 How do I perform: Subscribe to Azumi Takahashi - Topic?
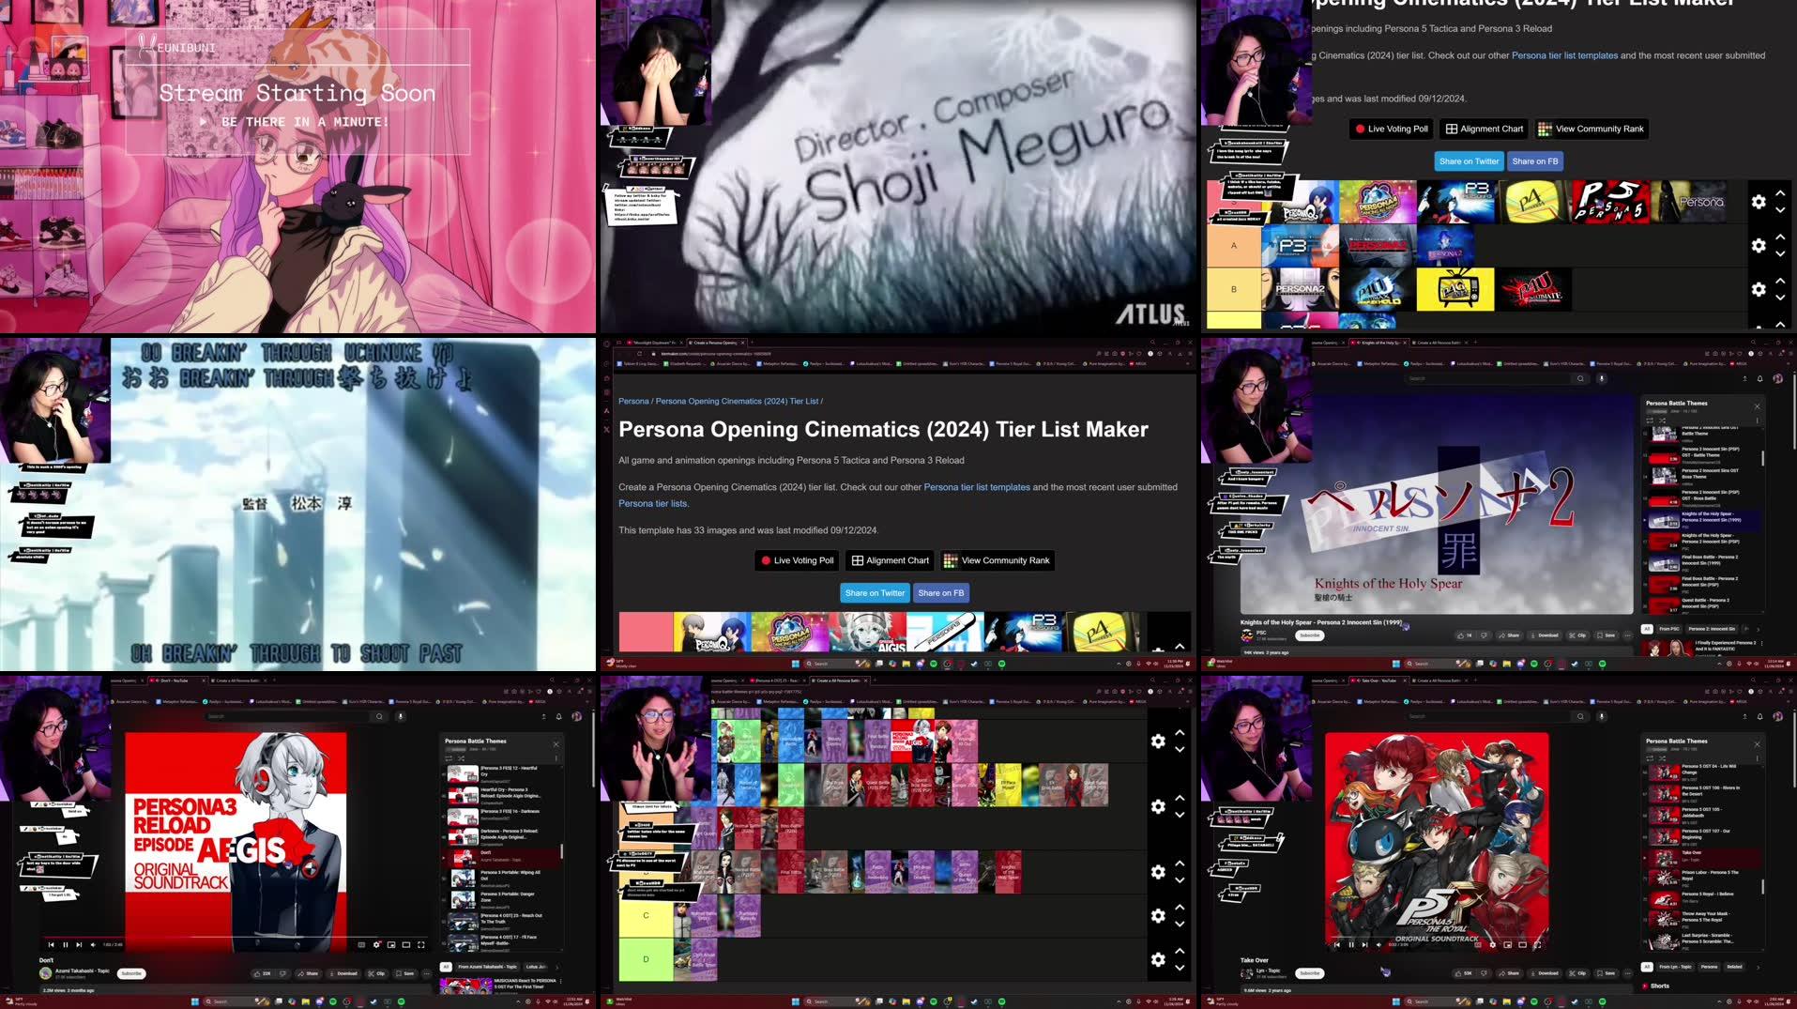pos(131,973)
